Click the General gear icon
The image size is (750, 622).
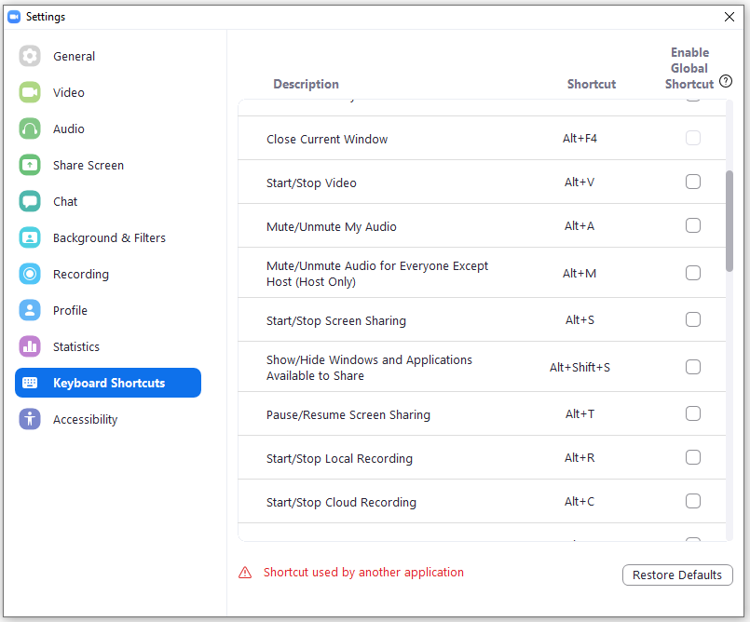pyautogui.click(x=30, y=56)
